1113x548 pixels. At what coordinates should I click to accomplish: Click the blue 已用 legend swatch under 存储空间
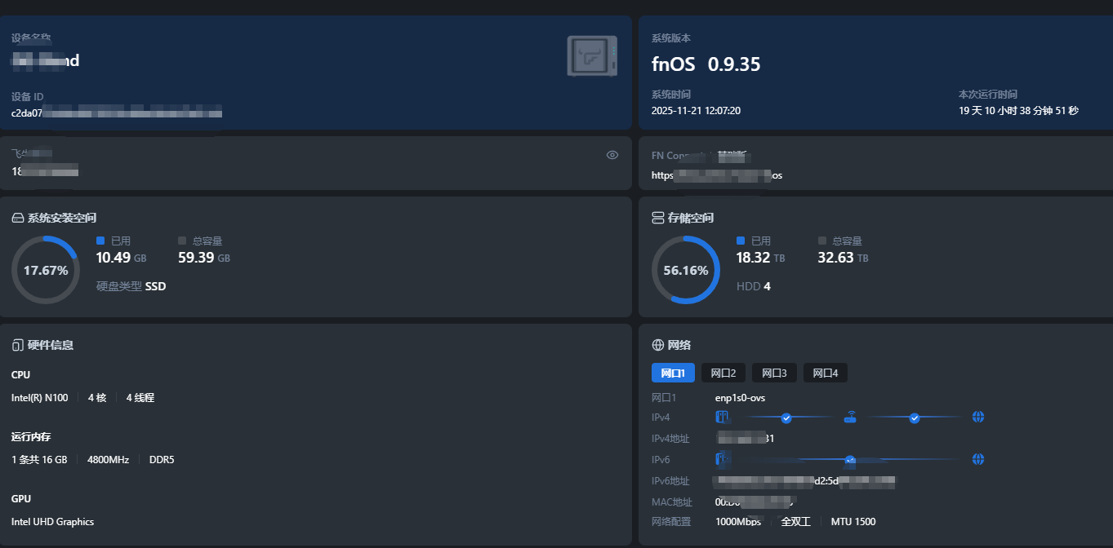(741, 241)
